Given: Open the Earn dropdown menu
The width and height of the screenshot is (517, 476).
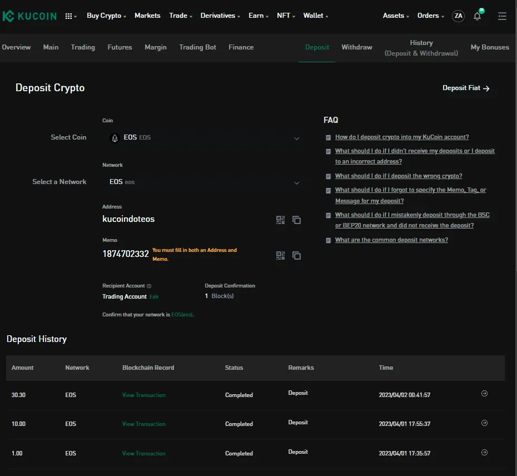Looking at the screenshot, I should [258, 16].
